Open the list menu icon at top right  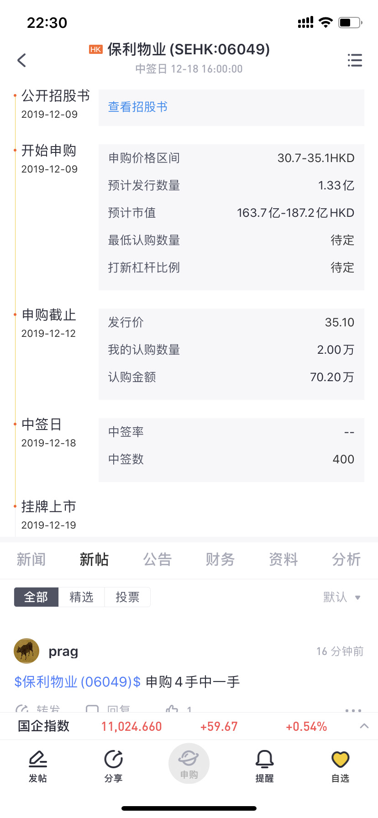tap(355, 60)
